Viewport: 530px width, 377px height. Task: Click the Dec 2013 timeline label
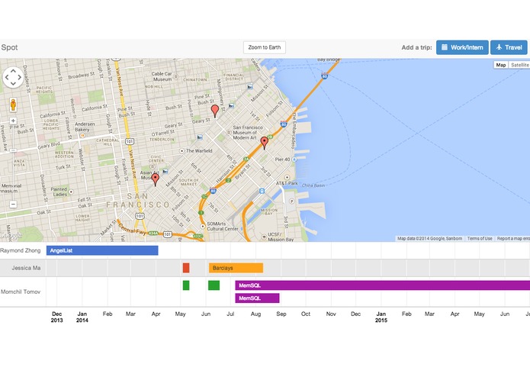point(56,317)
